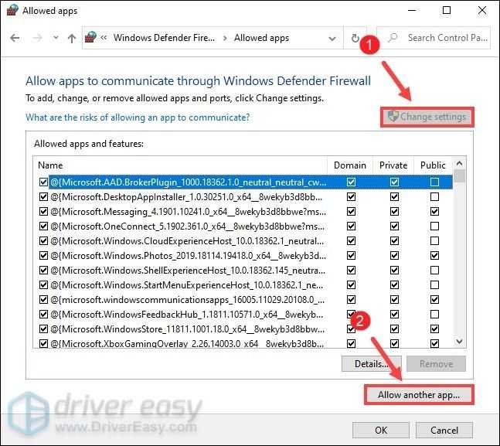Click the Domain column header
500x446 pixels.
(x=350, y=165)
